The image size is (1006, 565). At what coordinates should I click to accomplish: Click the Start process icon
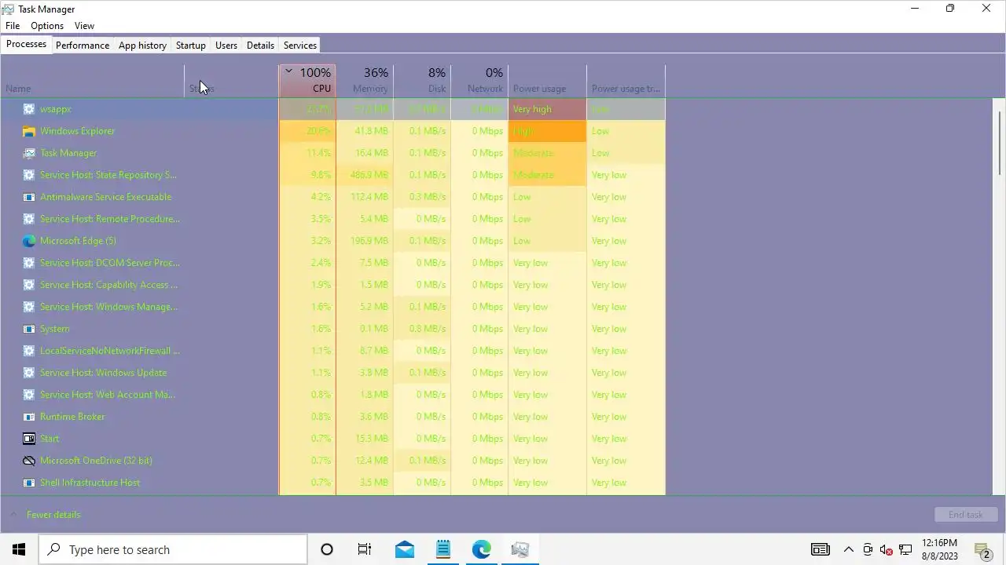pos(29,439)
